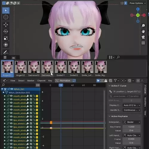Viewport: 149px width, 149px height.
Task: Apply the Sadness02 pose asset
Action: click(34, 69)
